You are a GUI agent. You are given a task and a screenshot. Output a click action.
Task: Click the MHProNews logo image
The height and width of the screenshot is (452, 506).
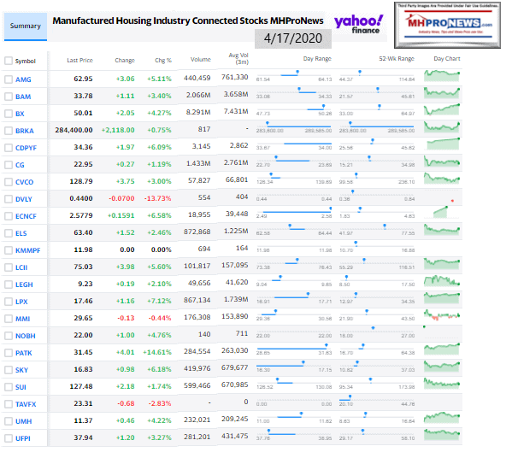pos(447,25)
